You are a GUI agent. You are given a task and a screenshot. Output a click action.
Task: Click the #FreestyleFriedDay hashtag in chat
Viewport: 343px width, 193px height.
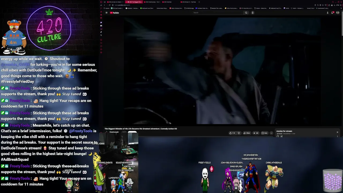click(17, 81)
